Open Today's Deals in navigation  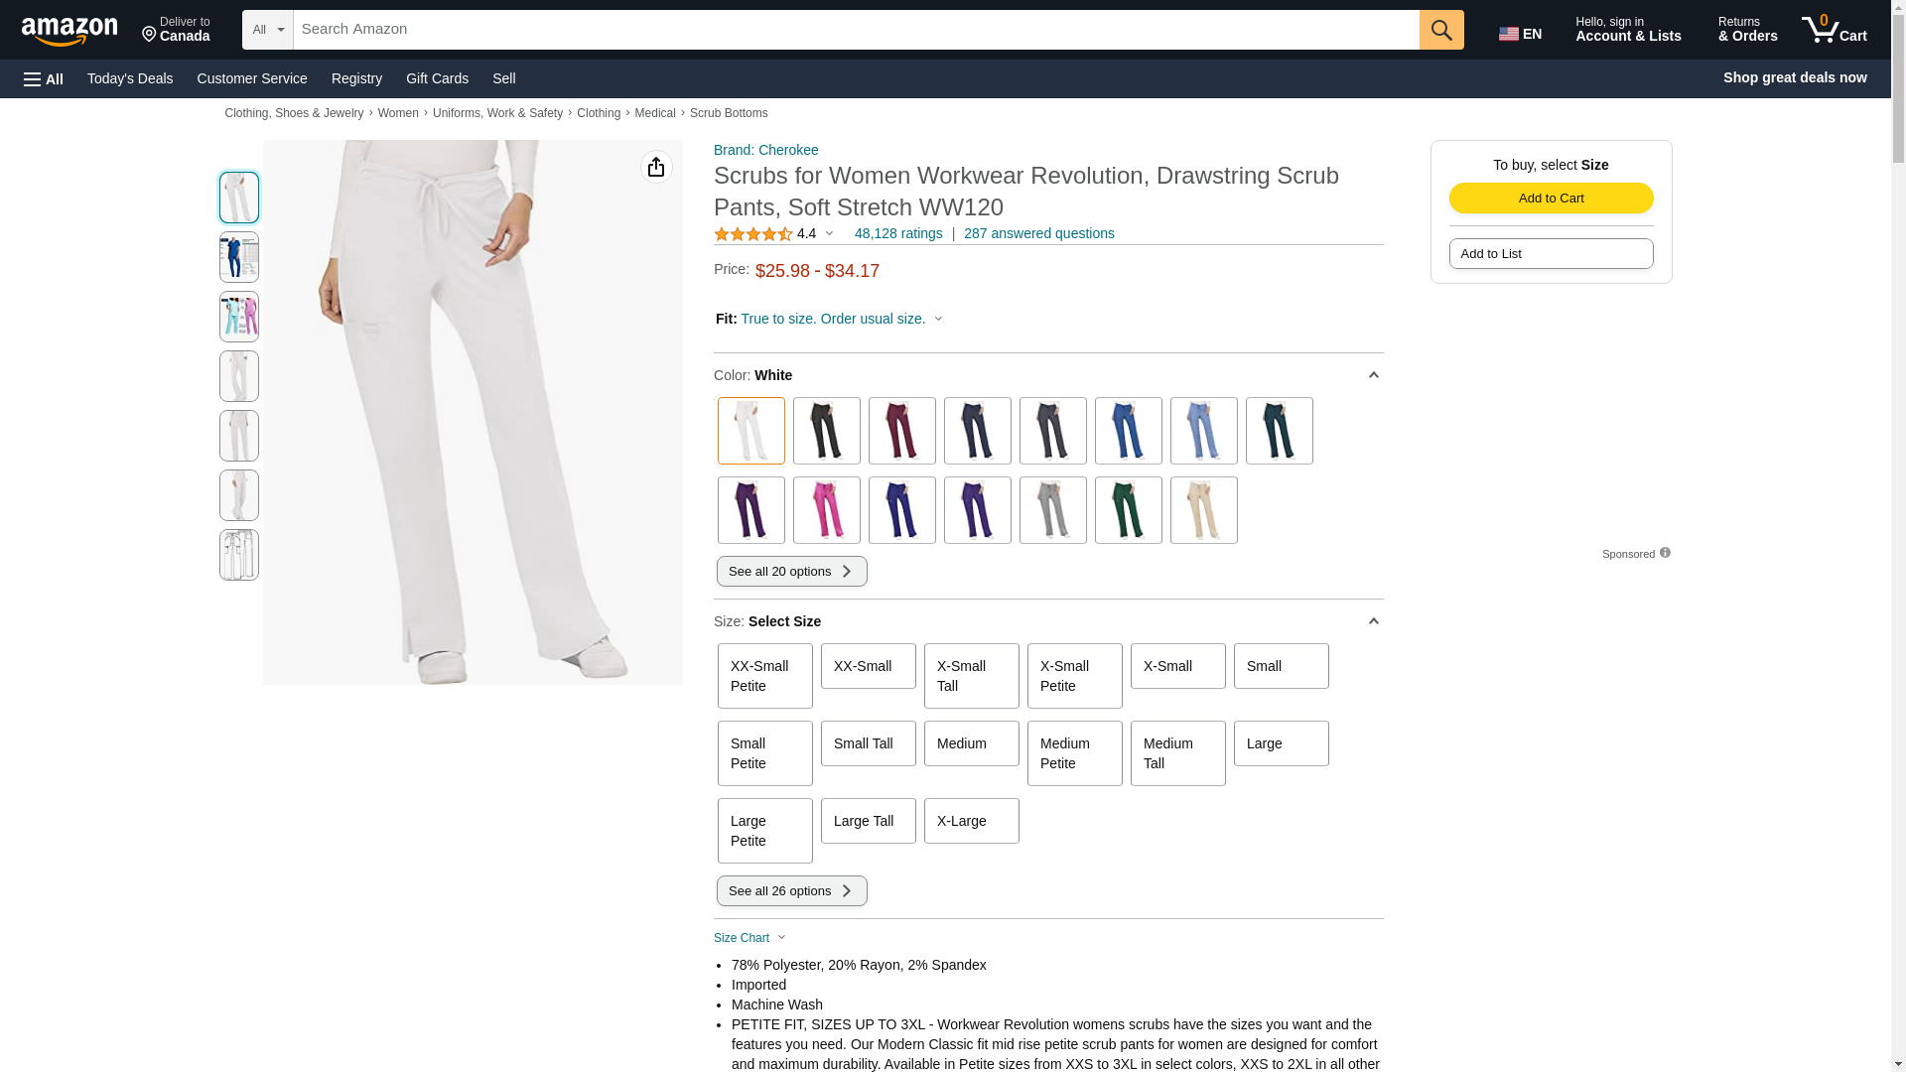pyautogui.click(x=130, y=78)
